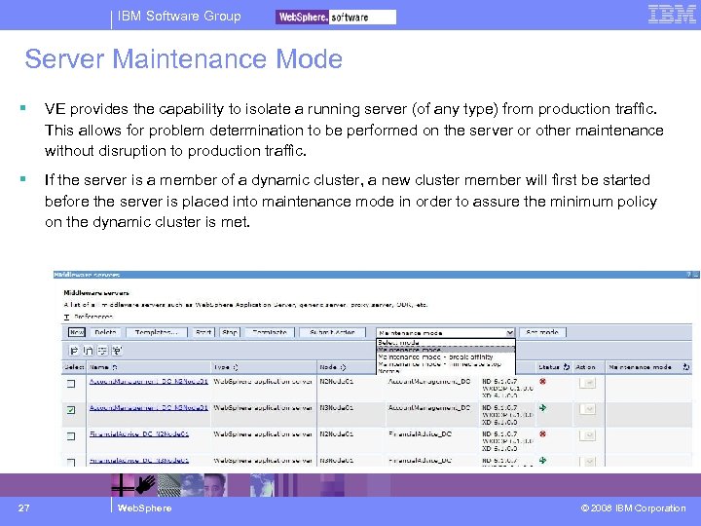
Task: Refresh the Status column icon
Action: click(x=567, y=367)
